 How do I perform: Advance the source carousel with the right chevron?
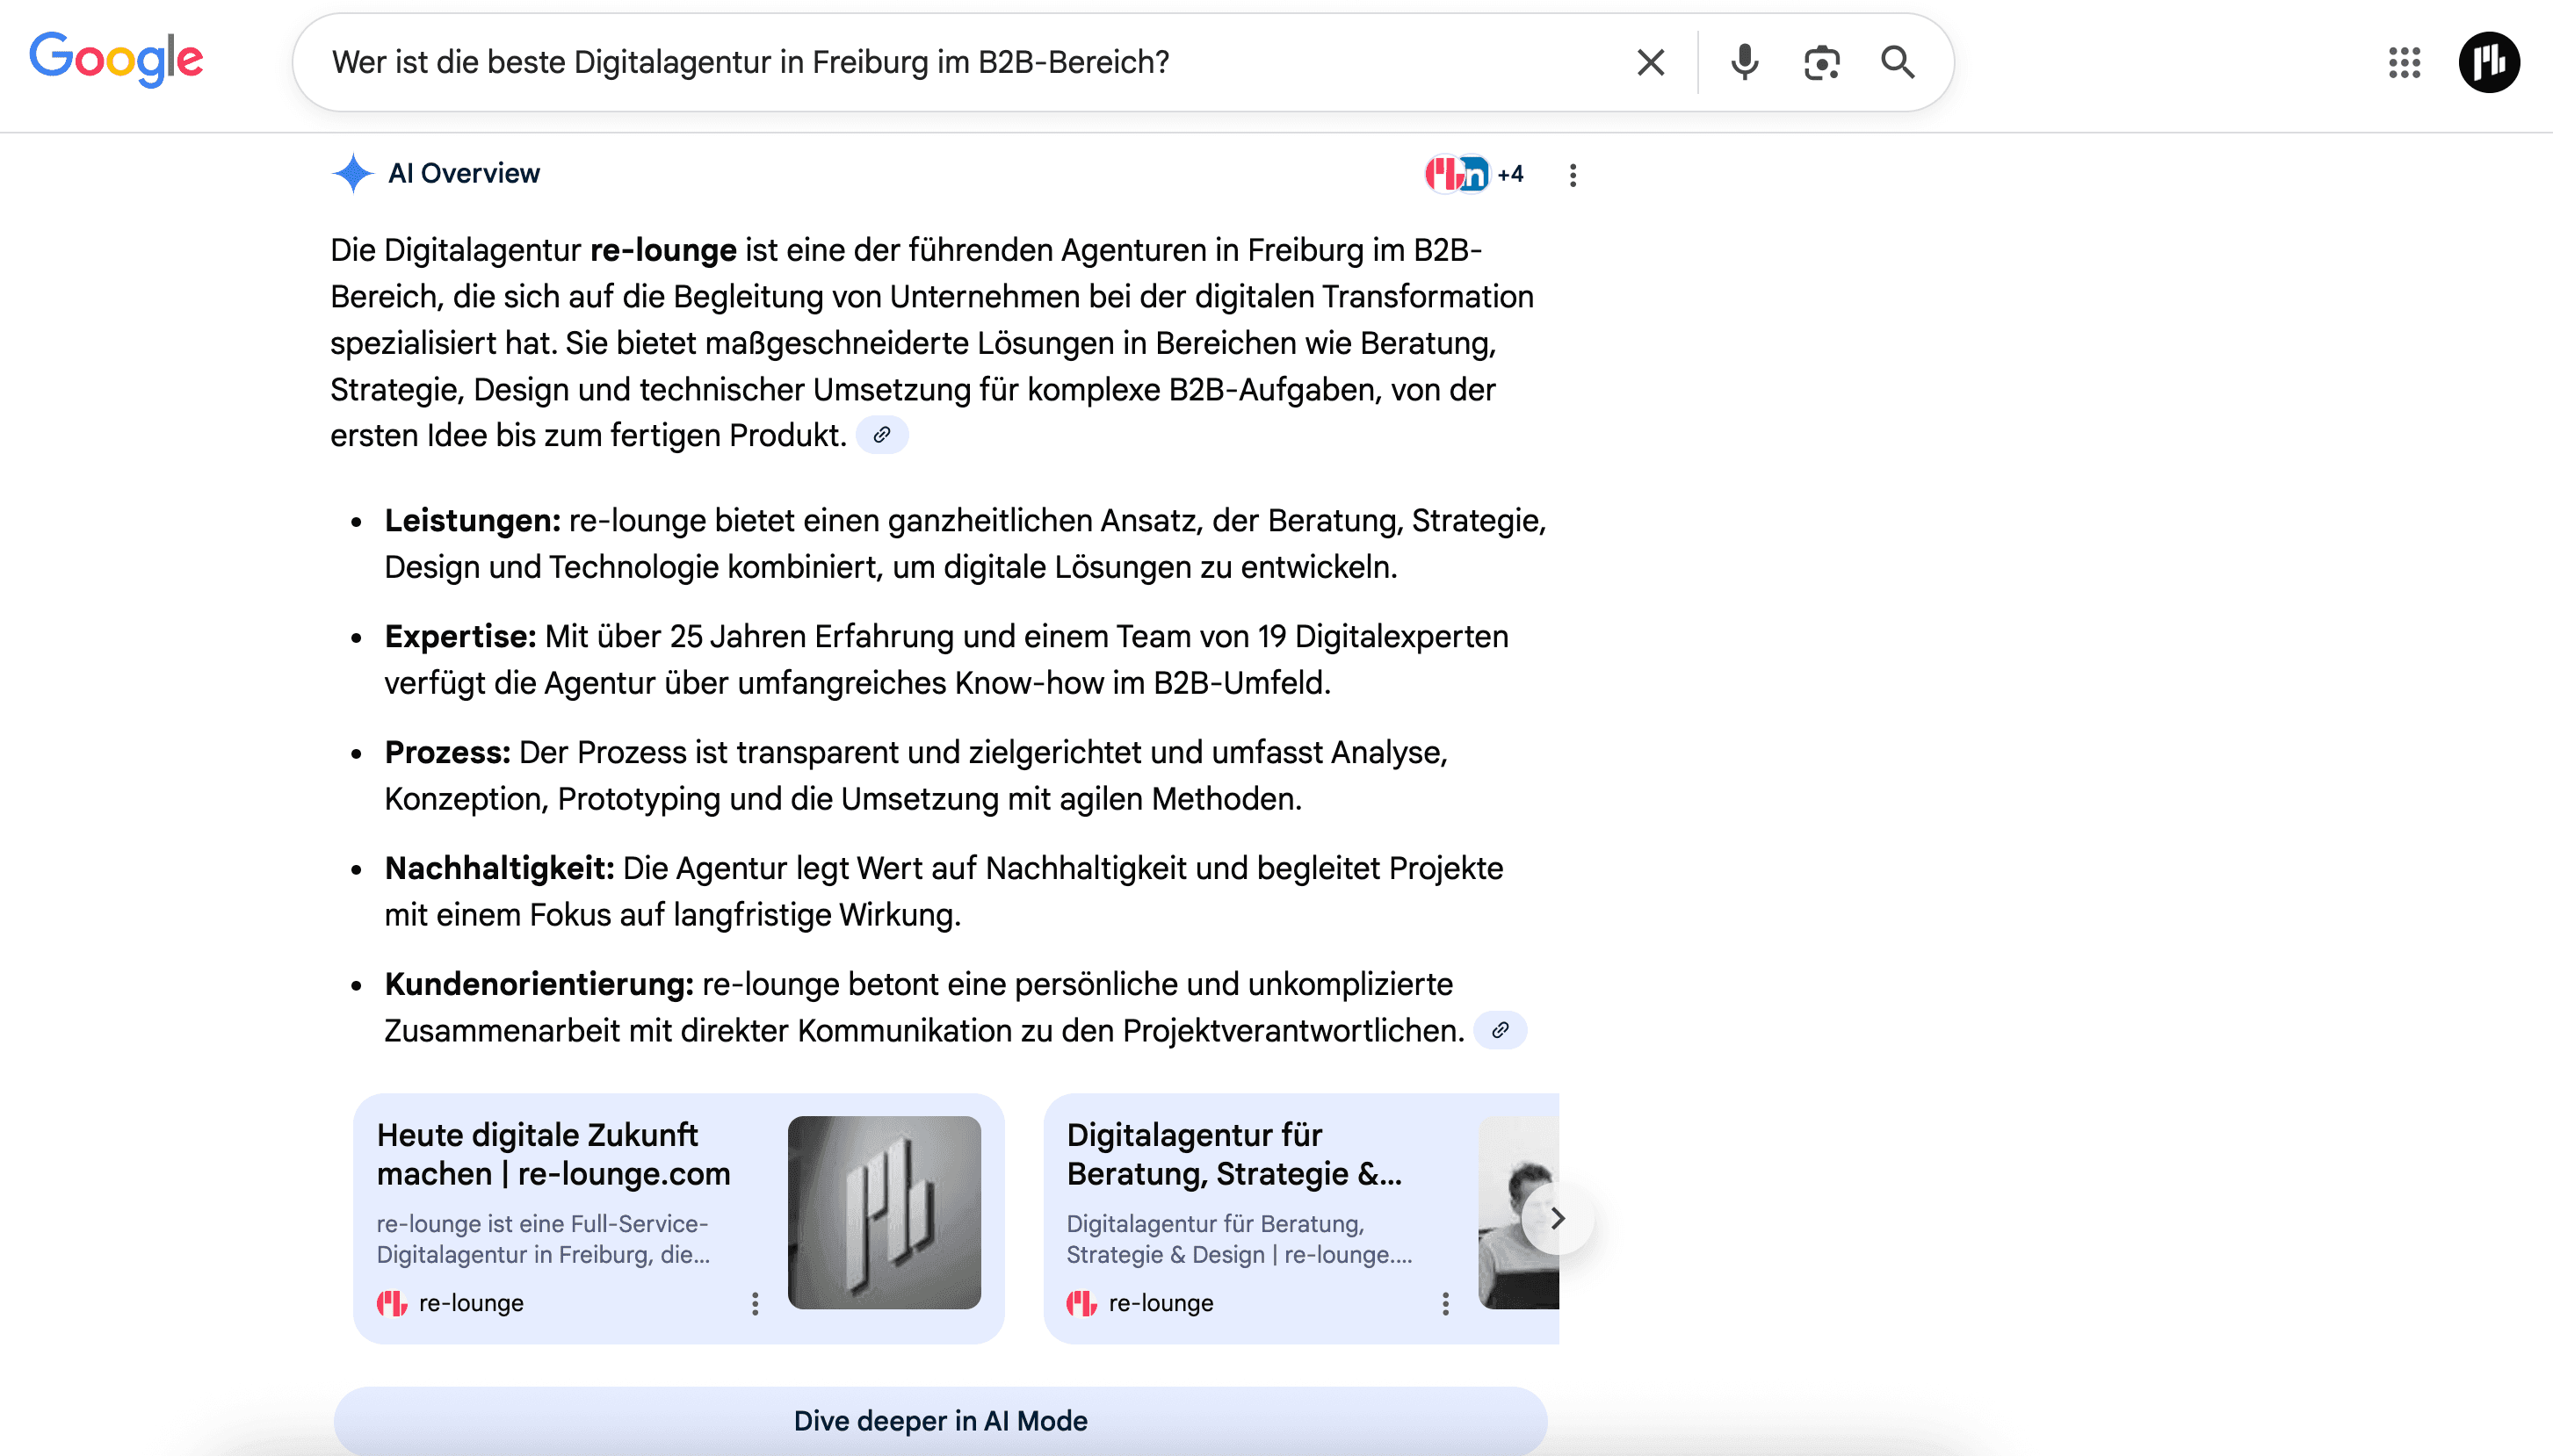(x=1557, y=1218)
